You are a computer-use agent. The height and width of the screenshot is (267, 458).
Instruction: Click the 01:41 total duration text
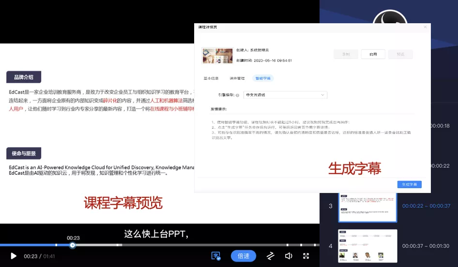tap(49, 256)
